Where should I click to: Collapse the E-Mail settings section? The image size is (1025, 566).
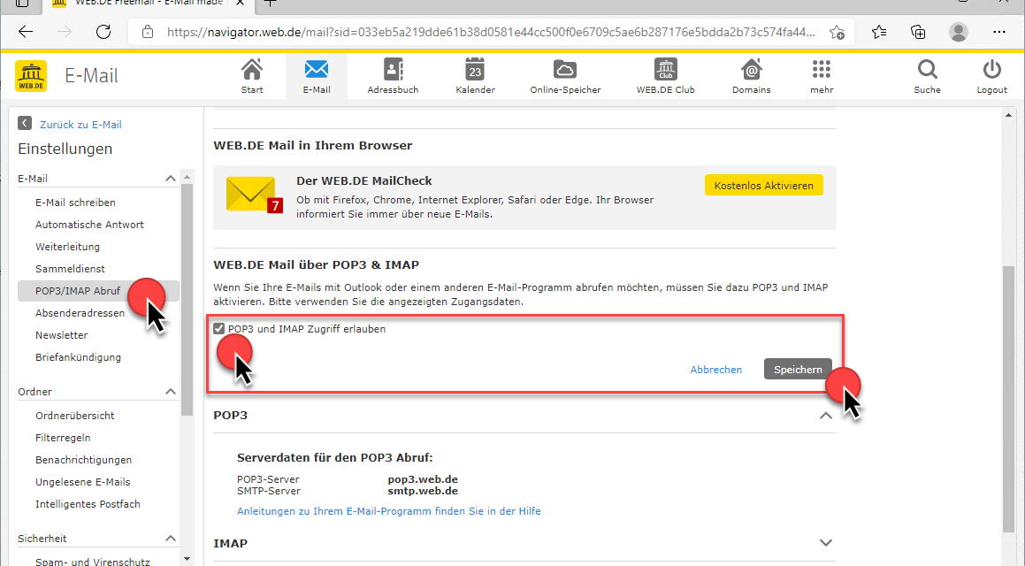(x=171, y=179)
